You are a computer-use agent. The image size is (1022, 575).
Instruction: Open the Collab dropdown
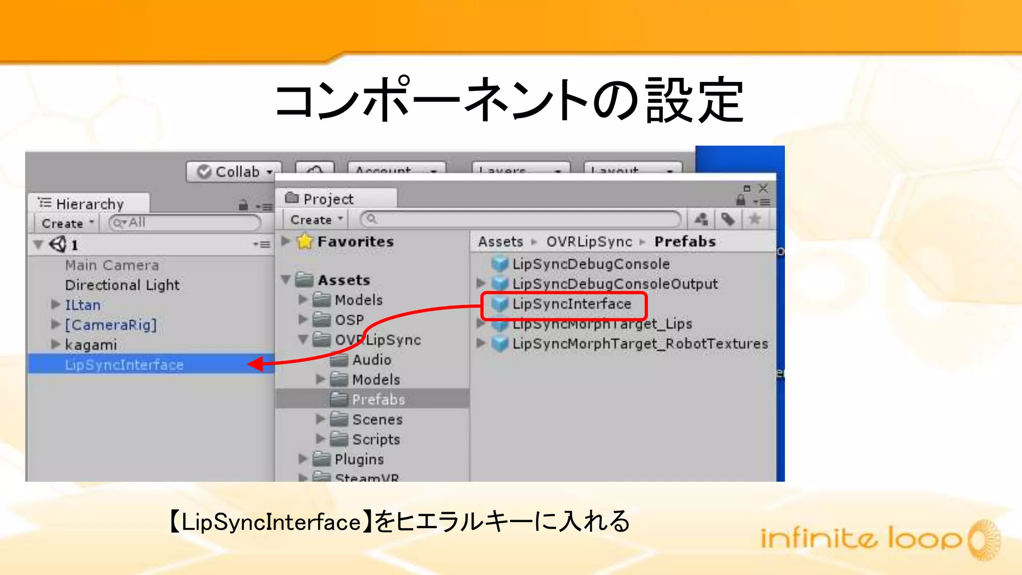pos(234,172)
